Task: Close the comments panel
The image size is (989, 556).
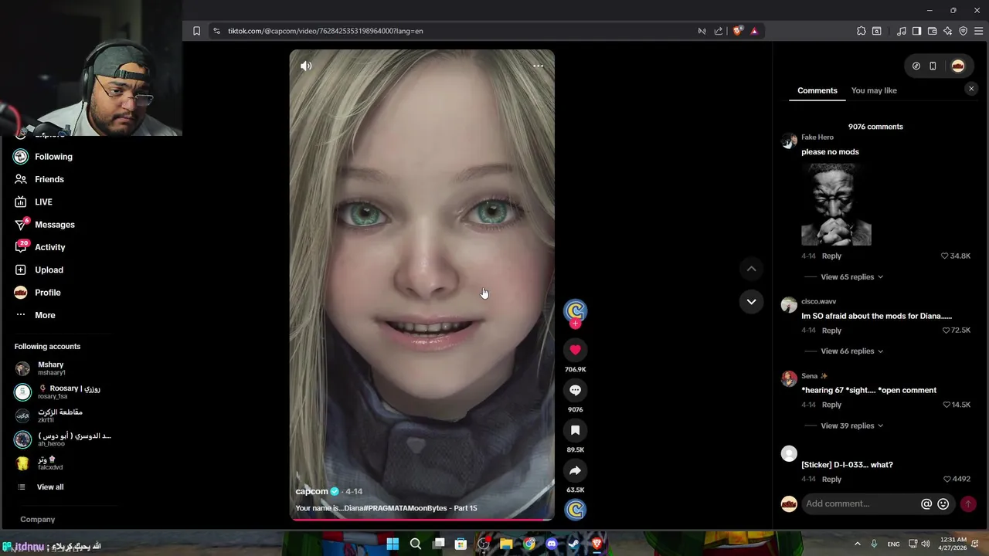Action: pos(971,90)
